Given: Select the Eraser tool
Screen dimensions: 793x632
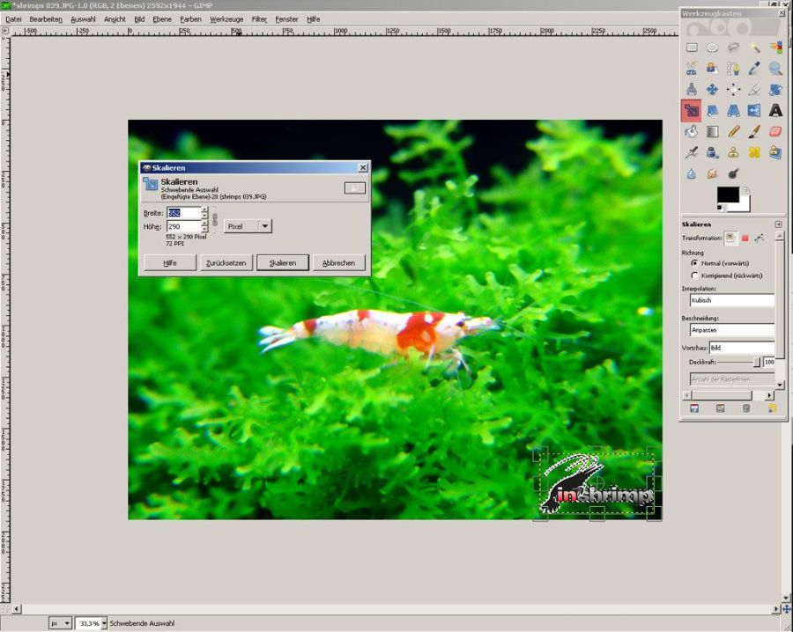Looking at the screenshot, I should point(775,132).
